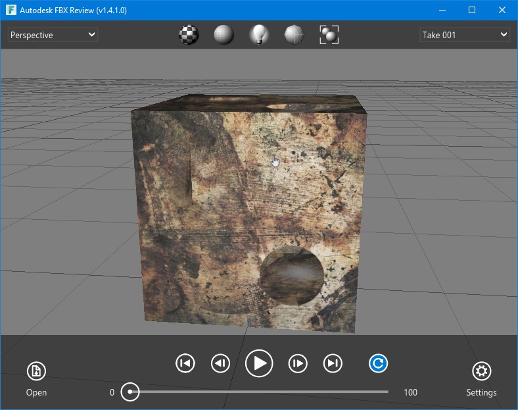Open the Take 001 animation dropdown
The width and height of the screenshot is (518, 410).
[464, 35]
